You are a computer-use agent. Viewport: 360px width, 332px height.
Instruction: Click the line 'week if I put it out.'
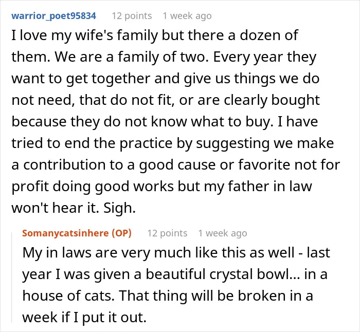(84, 317)
